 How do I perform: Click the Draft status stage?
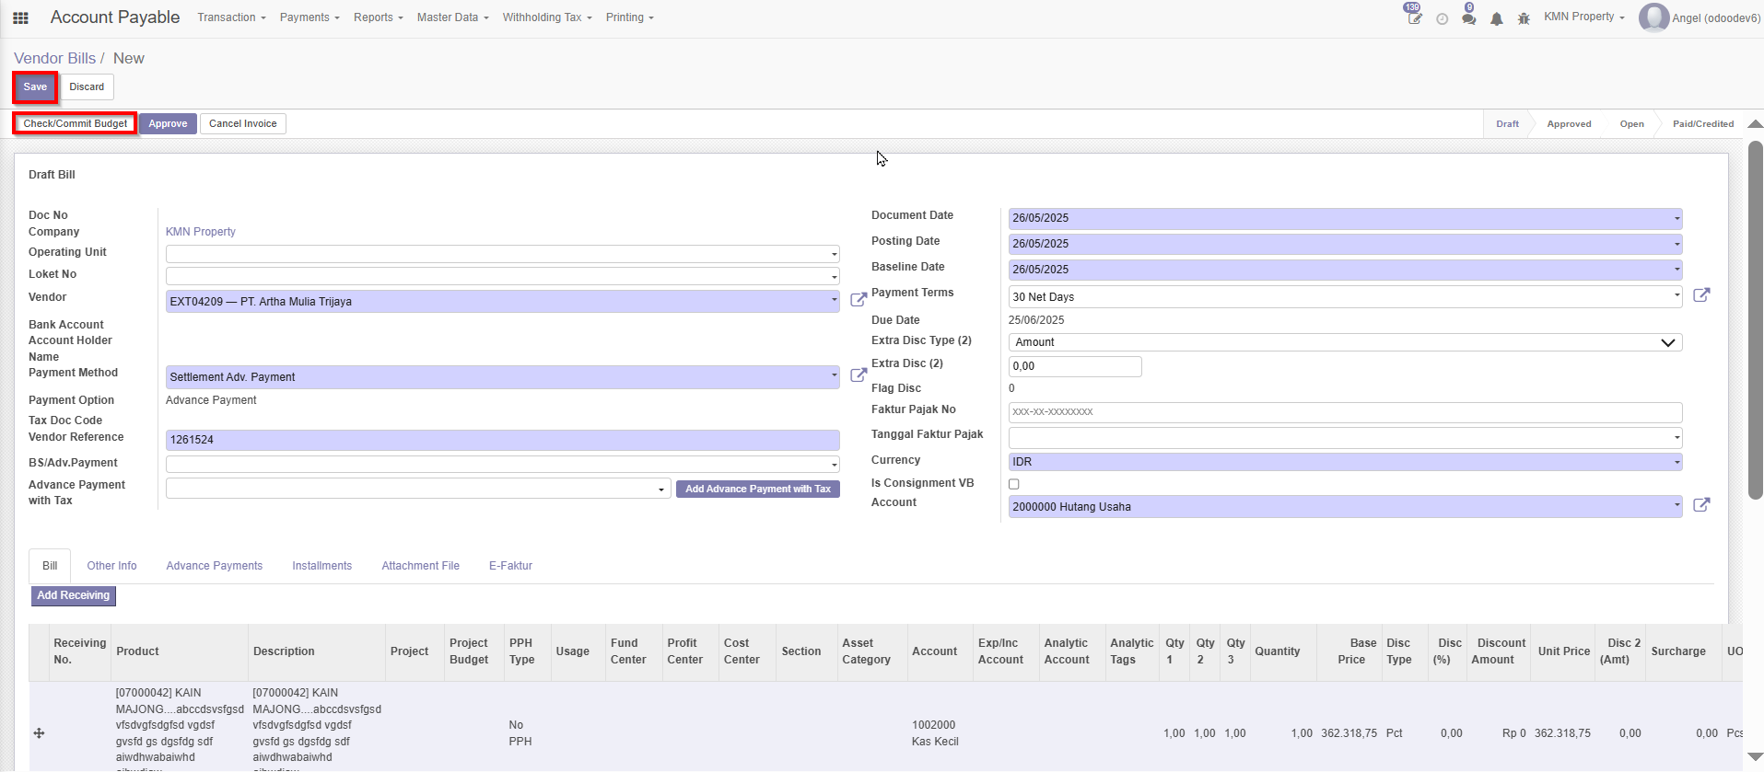tap(1507, 124)
